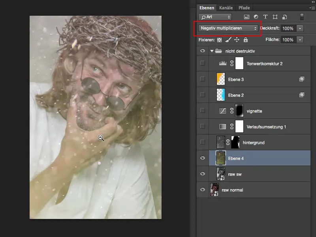Lock position move icon
Image resolution: width=316 pixels, height=237 pixels.
tap(237, 40)
